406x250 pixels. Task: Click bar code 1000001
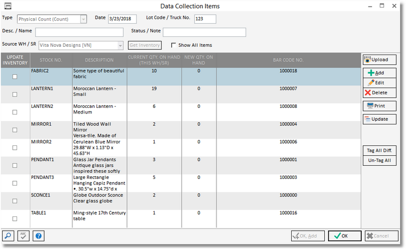[x=288, y=160]
